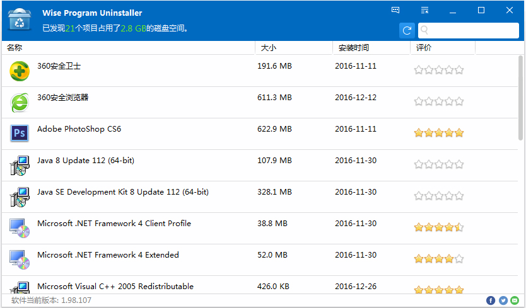Select the 360安全浏览器 program name
Image resolution: width=526 pixels, height=308 pixels.
pos(62,98)
